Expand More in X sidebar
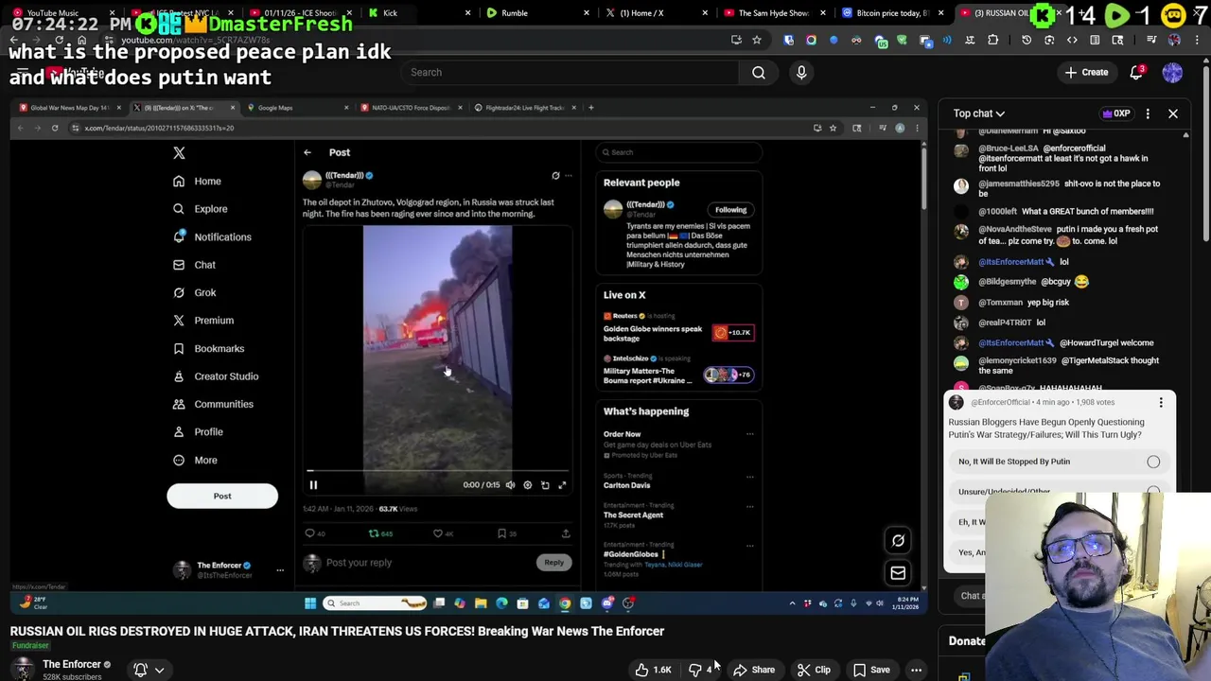Viewport: 1211px width, 681px height. [x=195, y=460]
